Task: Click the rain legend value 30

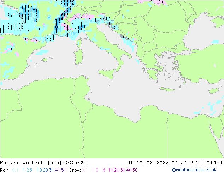Action: coord(52,170)
